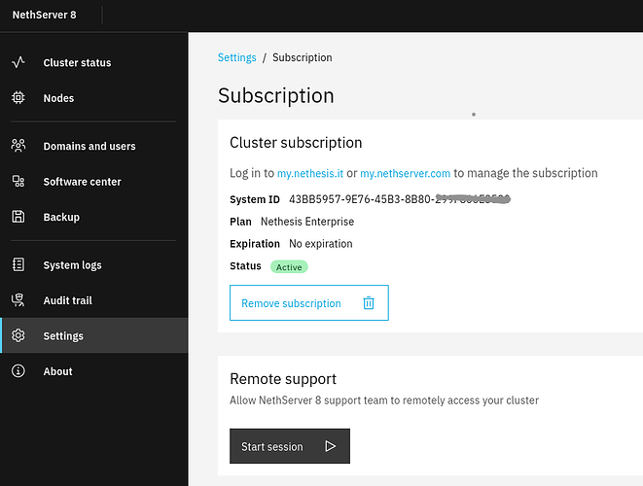View System logs
The width and height of the screenshot is (643, 486).
[94, 264]
